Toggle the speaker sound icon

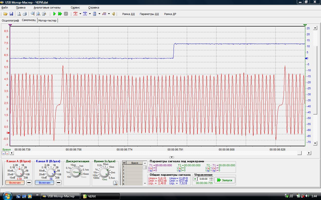[114, 14]
